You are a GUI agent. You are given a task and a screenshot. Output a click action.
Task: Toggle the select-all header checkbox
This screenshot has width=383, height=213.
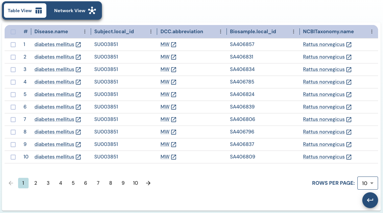click(x=13, y=32)
